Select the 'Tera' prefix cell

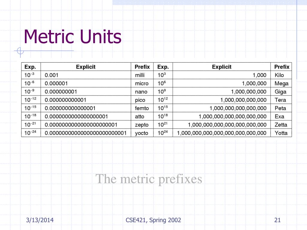(281, 99)
